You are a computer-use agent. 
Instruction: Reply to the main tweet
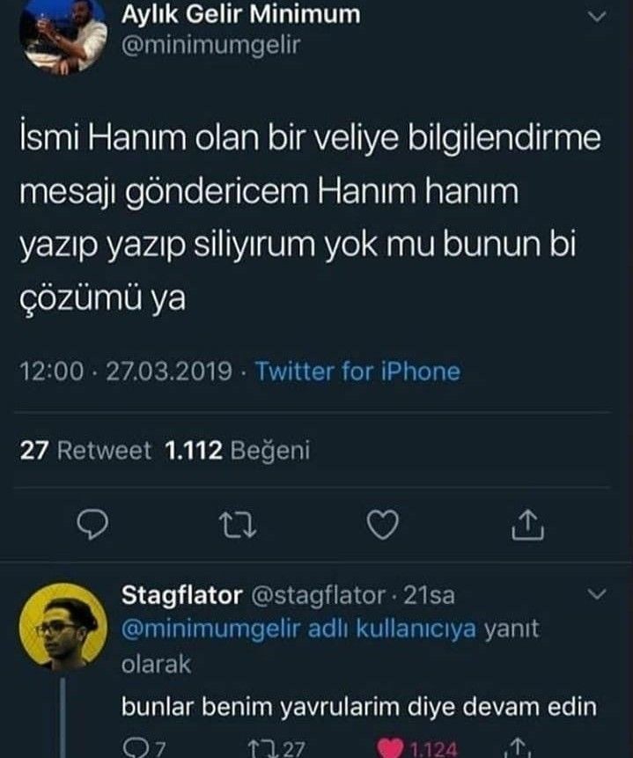coord(92,525)
